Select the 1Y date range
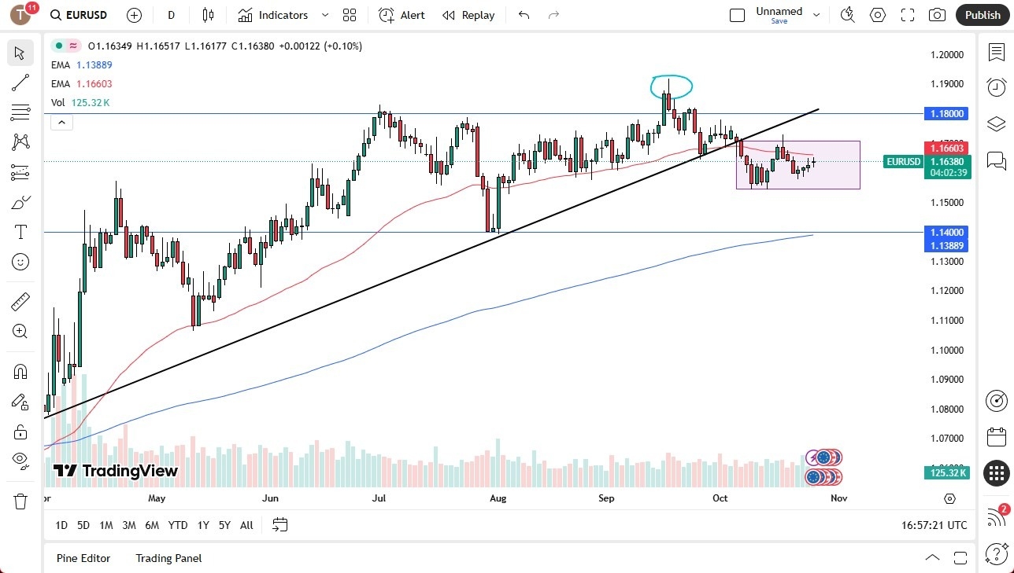 pos(202,525)
